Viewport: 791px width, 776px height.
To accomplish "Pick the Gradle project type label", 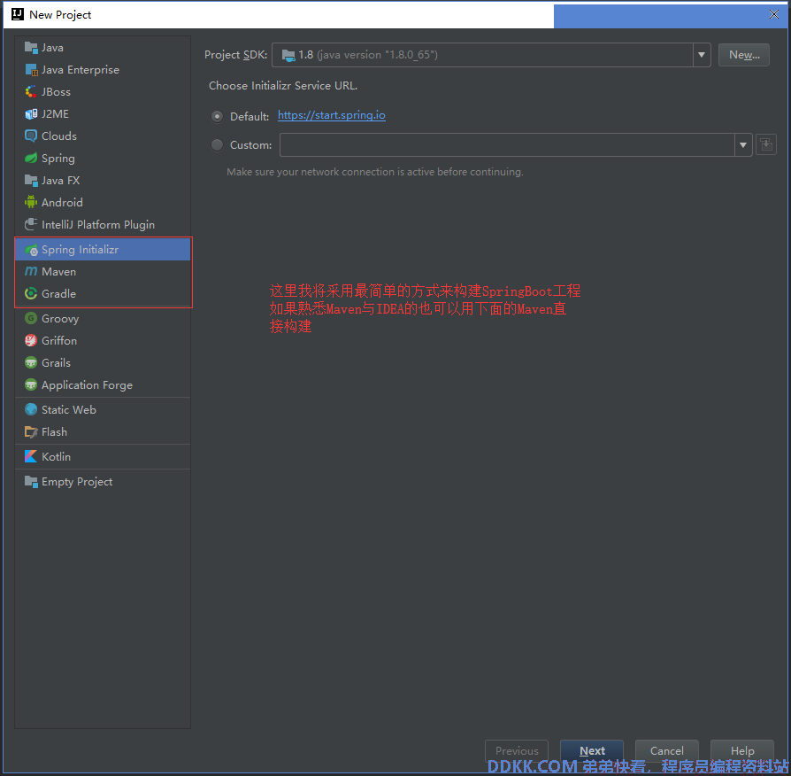I will pos(59,294).
